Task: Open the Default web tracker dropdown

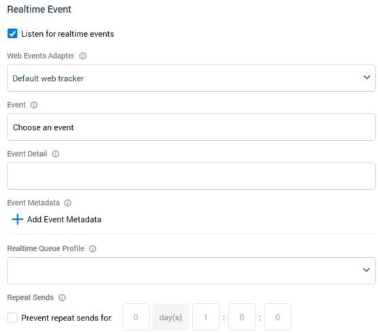Action: 191,78
